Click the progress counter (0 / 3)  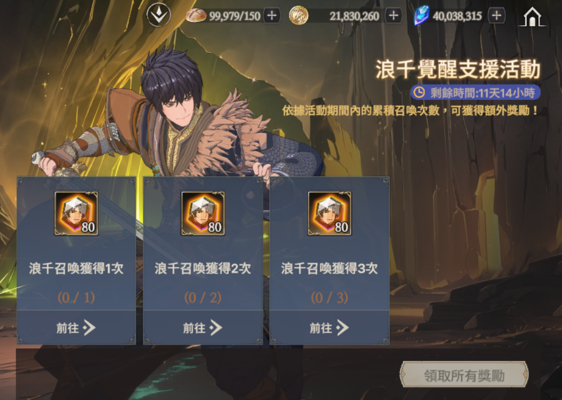point(330,298)
